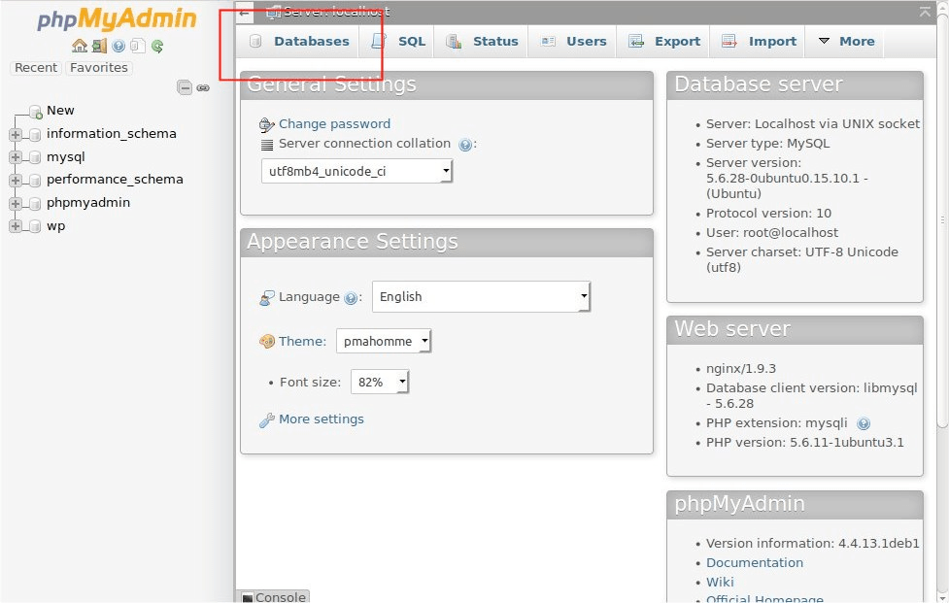Open phpMyAdmin documentation question-mark icon in sidebar
The image size is (949, 603).
[119, 46]
